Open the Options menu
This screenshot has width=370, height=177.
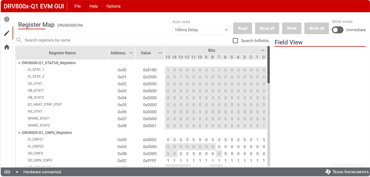(x=113, y=6)
